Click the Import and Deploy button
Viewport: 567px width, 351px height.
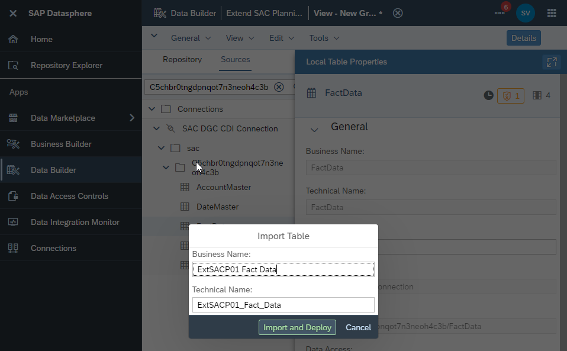(297, 327)
